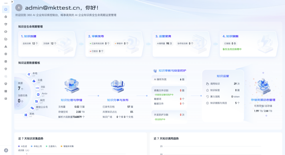Screen dimensions: 285x155
Task: Click the 已发布知识库 0 个 chip
Action: 100,43
